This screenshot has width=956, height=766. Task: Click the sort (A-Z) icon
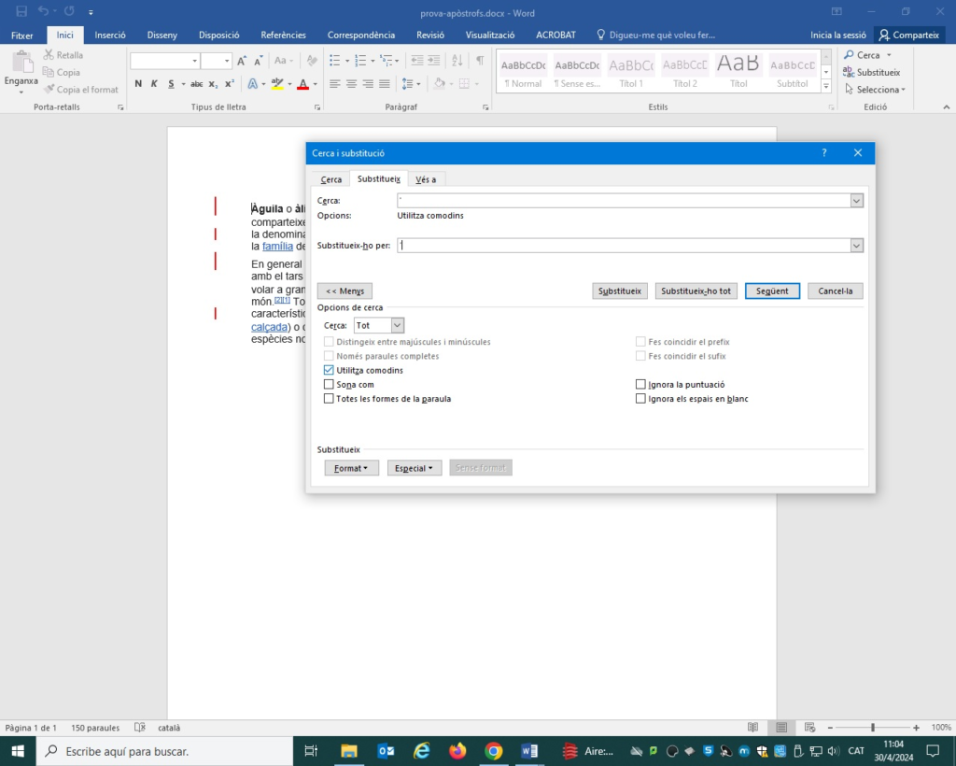[458, 61]
